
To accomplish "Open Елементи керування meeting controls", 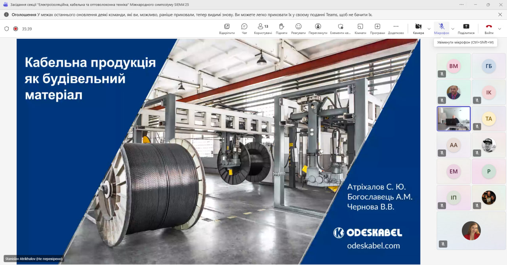I will coord(340,28).
